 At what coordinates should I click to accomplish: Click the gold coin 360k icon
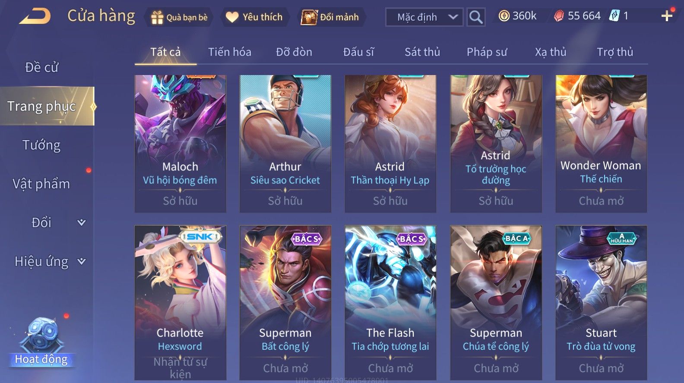point(503,16)
